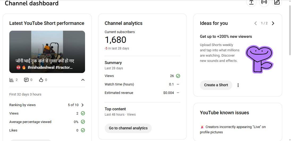291x141 pixels.
Task: Click green checkmark on the Likes row
Action: (83, 130)
